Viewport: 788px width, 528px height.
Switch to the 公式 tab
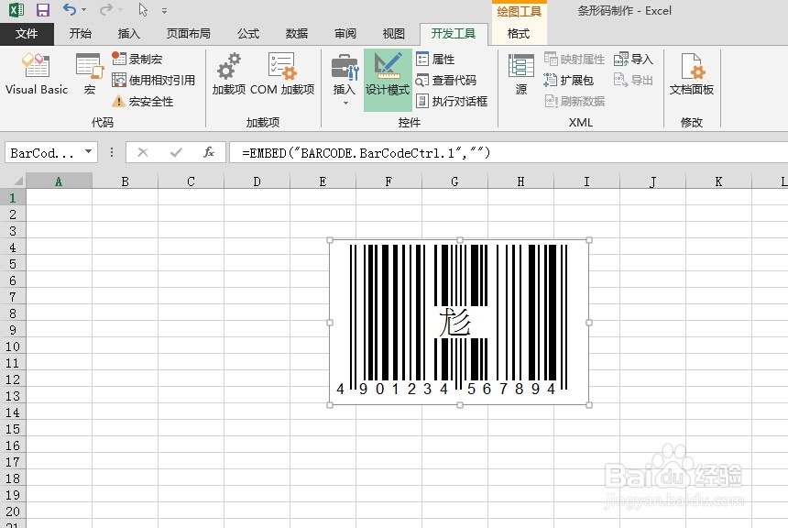(x=247, y=34)
